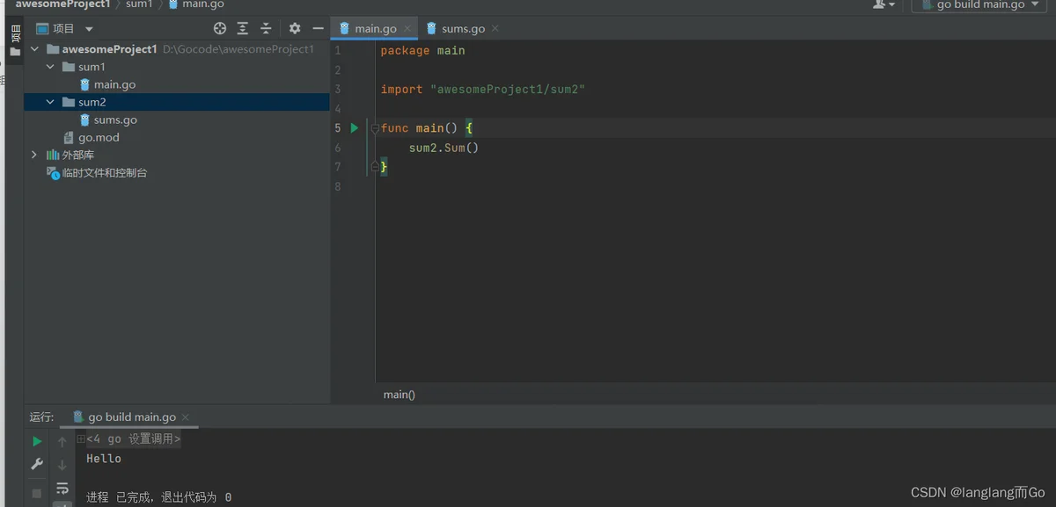Click sum1 in the breadcrumb path
This screenshot has height=507, width=1056.
pyautogui.click(x=139, y=4)
